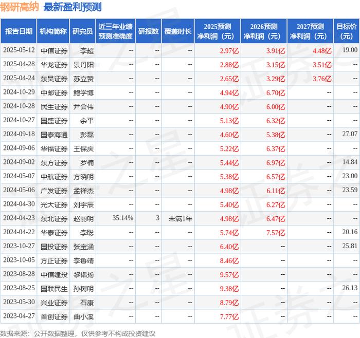Click the 钢研高纳 stock name title
The image size is (360, 338).
coord(20,7)
